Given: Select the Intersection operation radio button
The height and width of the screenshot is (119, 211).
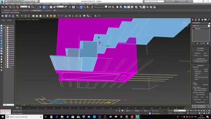Looking at the screenshot, I should pyautogui.click(x=194, y=71).
